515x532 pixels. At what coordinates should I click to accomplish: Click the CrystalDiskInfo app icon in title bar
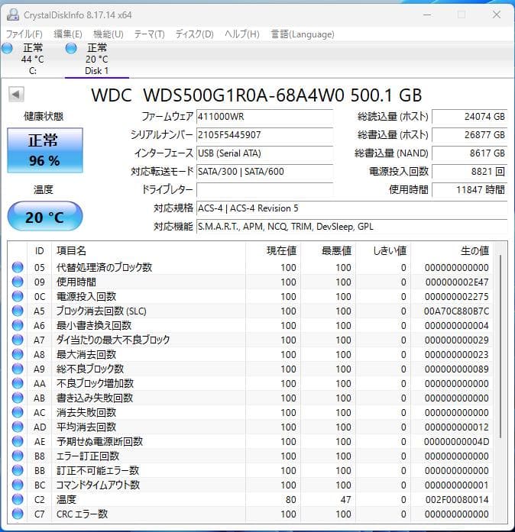coord(13,15)
